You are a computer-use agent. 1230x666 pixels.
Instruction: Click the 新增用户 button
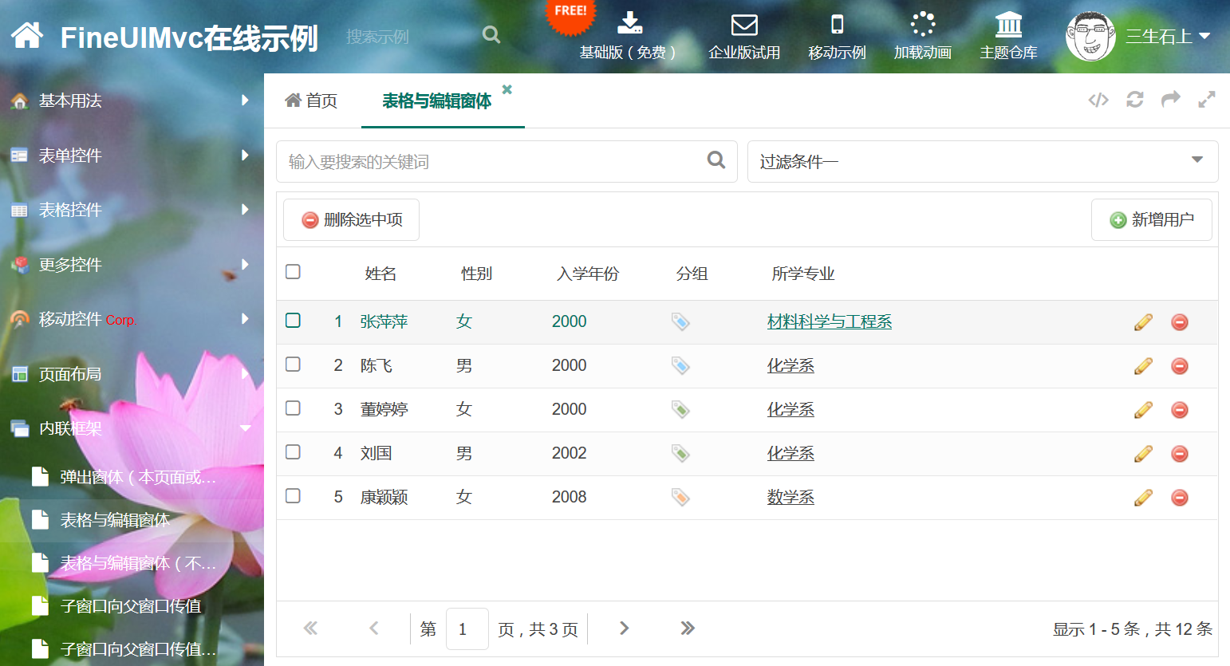[x=1151, y=219]
